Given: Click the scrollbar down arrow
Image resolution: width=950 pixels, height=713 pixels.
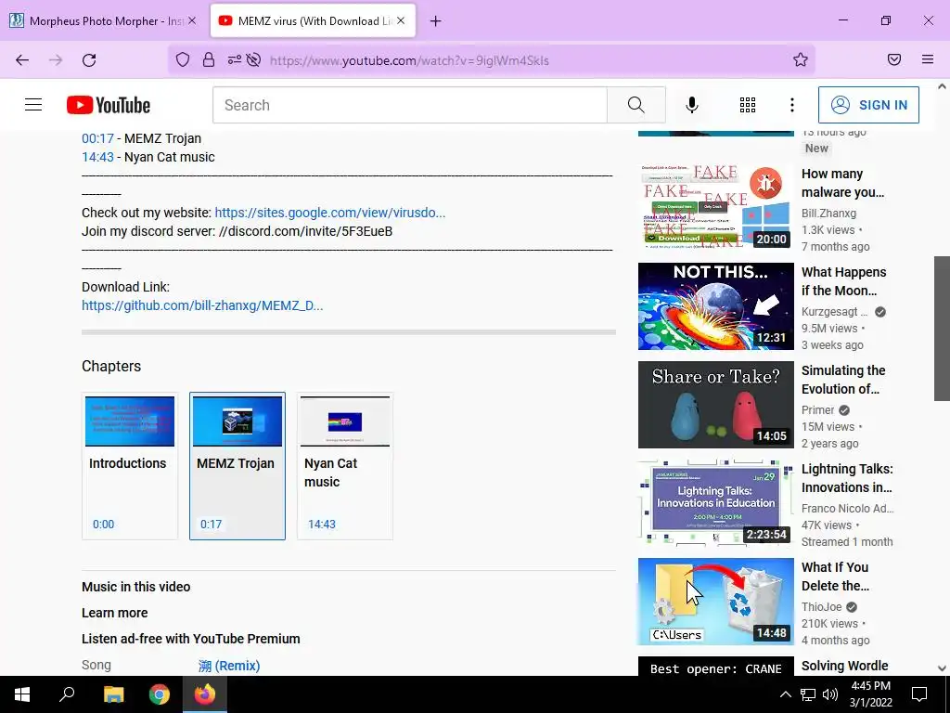Looking at the screenshot, I should point(942,668).
